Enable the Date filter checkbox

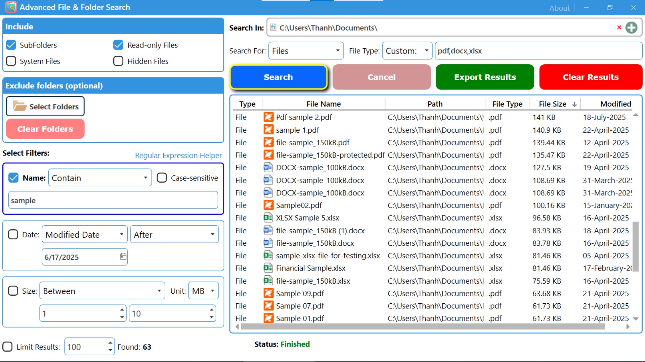click(13, 234)
